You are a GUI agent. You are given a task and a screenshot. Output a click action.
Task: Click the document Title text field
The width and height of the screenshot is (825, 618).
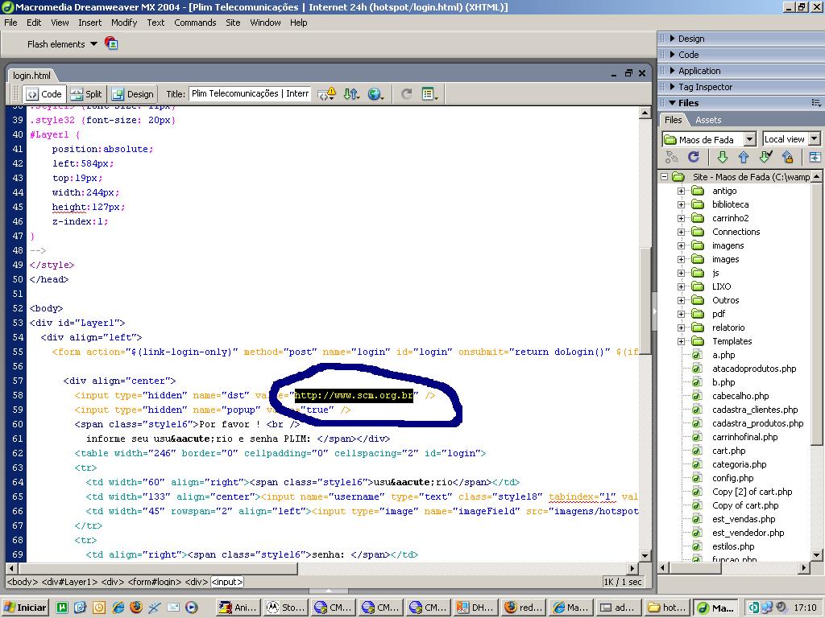[250, 94]
